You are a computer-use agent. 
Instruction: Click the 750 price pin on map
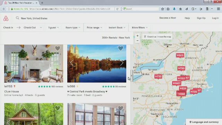coord(181,68)
